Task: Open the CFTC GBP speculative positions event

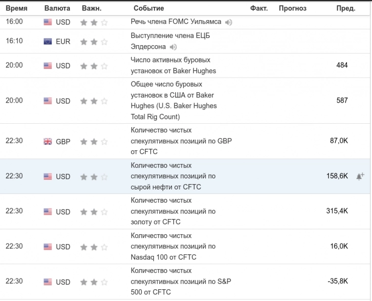Action: pyautogui.click(x=181, y=141)
